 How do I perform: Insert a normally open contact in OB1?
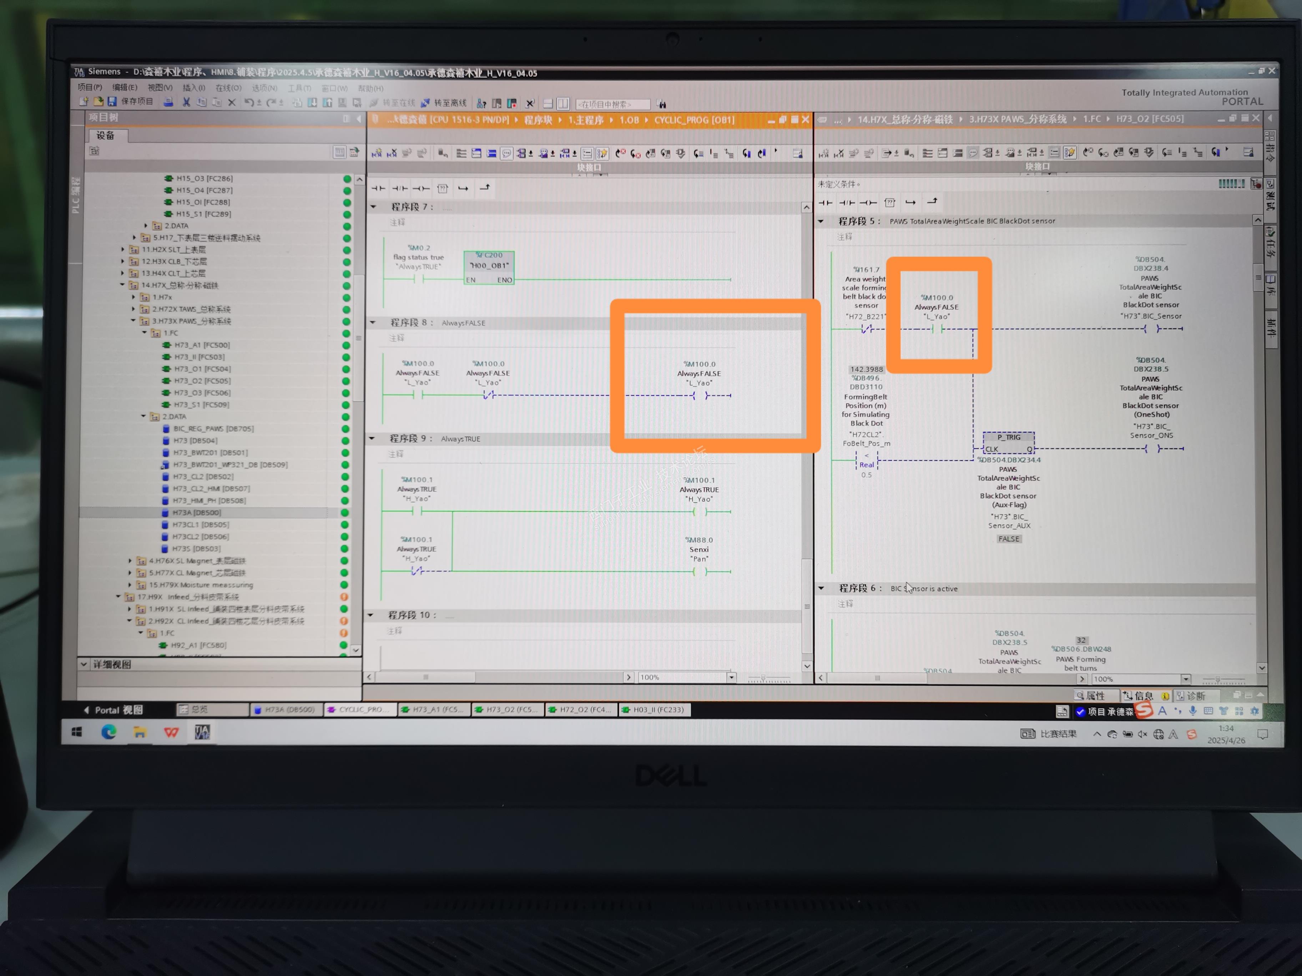(378, 188)
